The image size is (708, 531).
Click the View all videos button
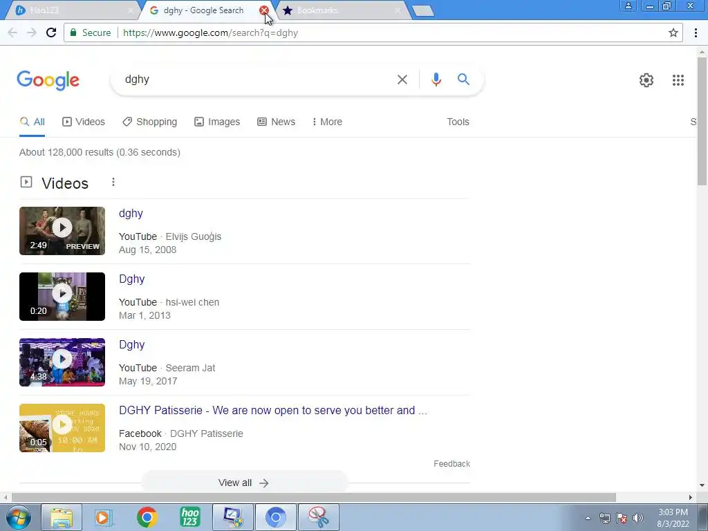244,483
